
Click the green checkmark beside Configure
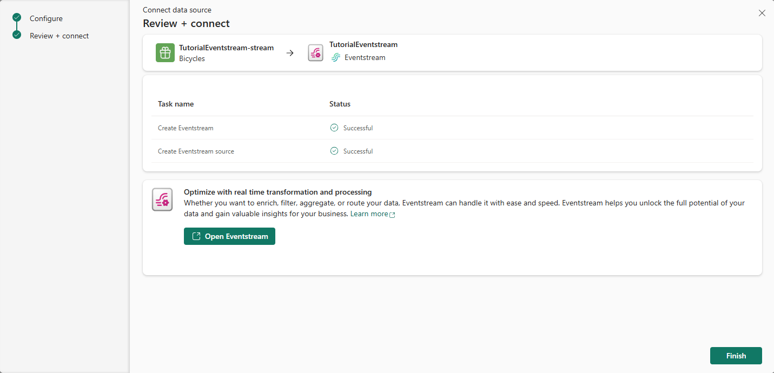[x=16, y=18]
